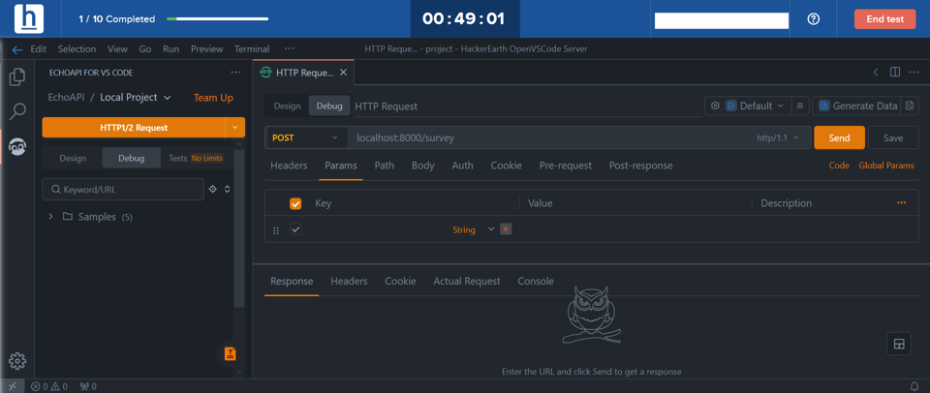930x393 pixels.
Task: Open the Search view in activity bar
Action: tap(16, 112)
